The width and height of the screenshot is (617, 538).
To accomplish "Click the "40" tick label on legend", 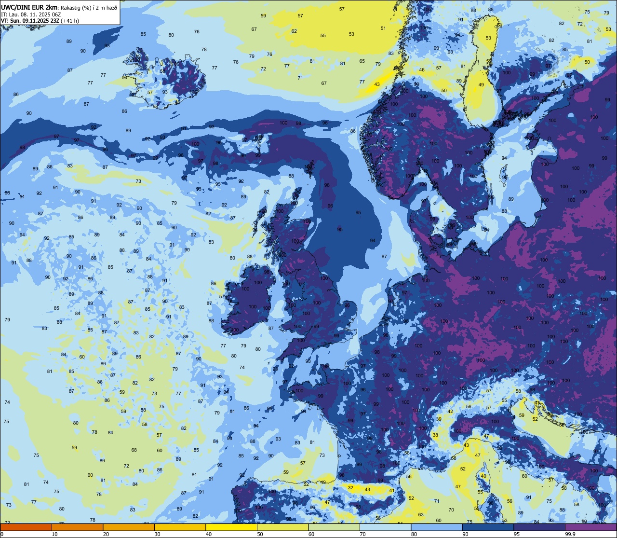I will click(x=209, y=534).
